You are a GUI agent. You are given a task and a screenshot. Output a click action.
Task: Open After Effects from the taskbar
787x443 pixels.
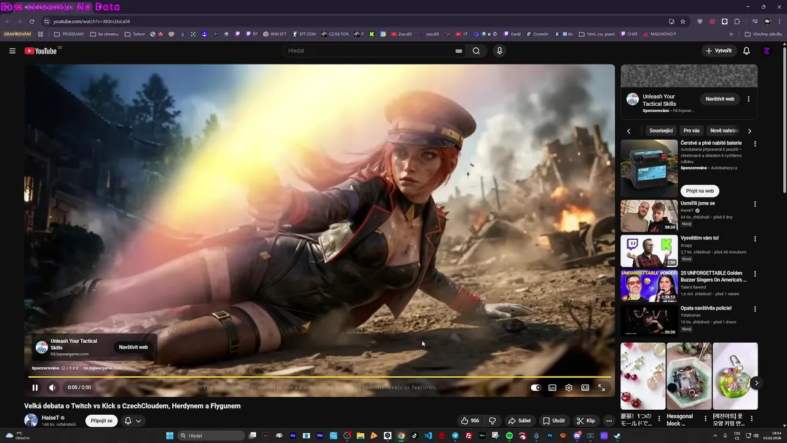click(293, 436)
